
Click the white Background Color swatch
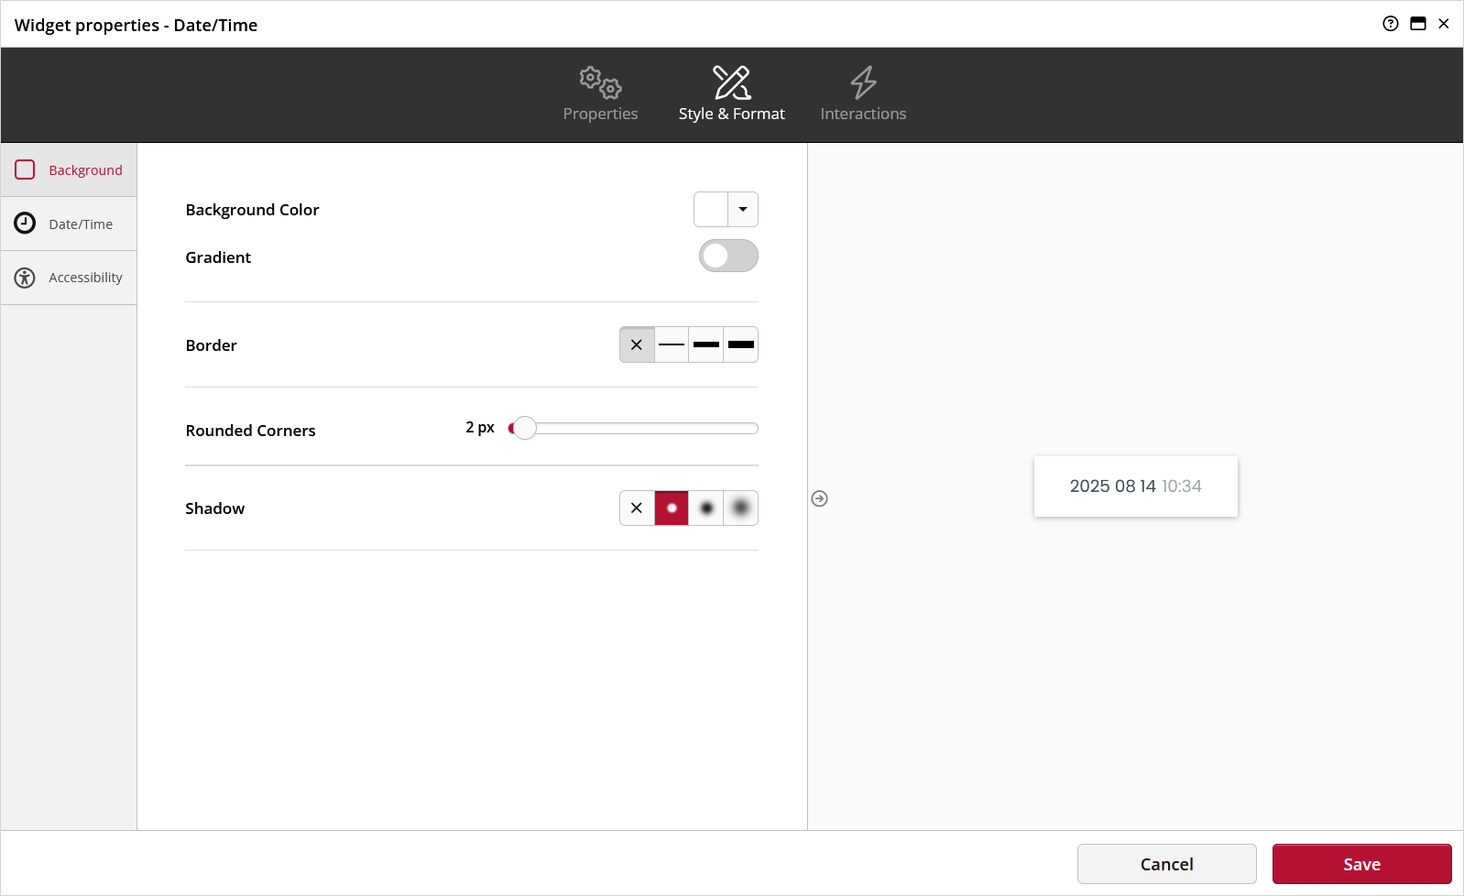pyautogui.click(x=711, y=209)
